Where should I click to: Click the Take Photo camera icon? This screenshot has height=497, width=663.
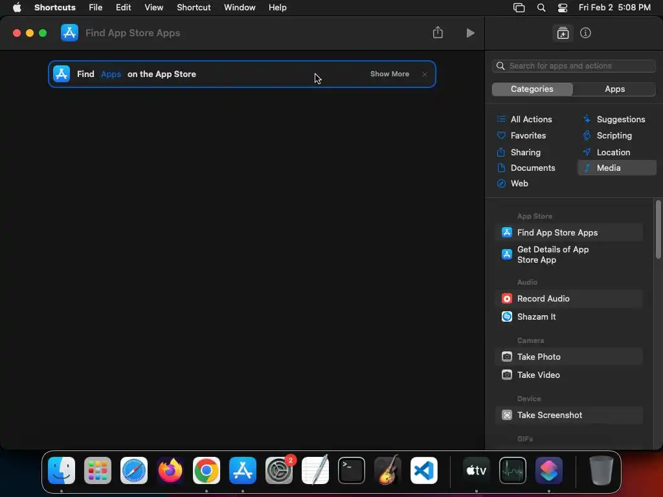point(506,357)
